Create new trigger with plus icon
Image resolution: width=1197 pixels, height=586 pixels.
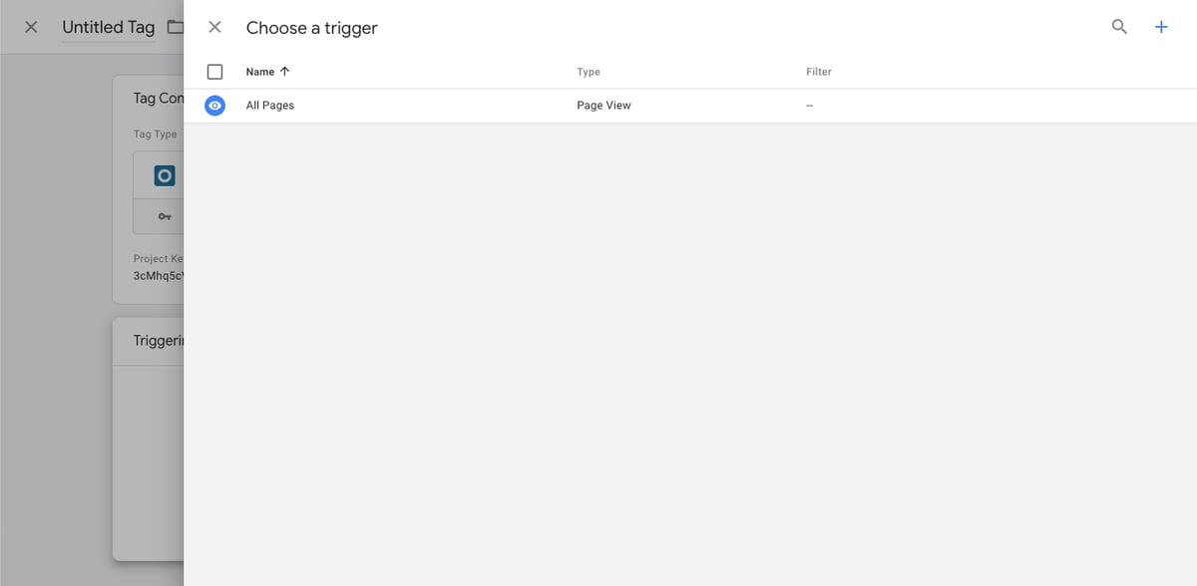(x=1161, y=27)
